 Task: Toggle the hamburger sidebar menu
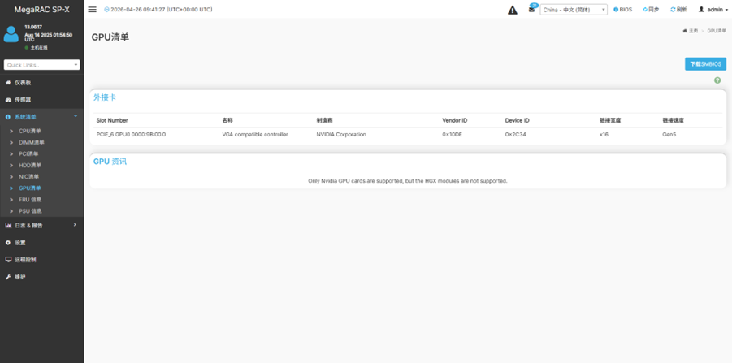coord(93,9)
